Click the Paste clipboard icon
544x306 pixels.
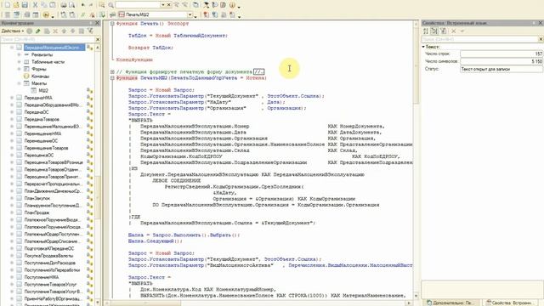click(x=53, y=5)
